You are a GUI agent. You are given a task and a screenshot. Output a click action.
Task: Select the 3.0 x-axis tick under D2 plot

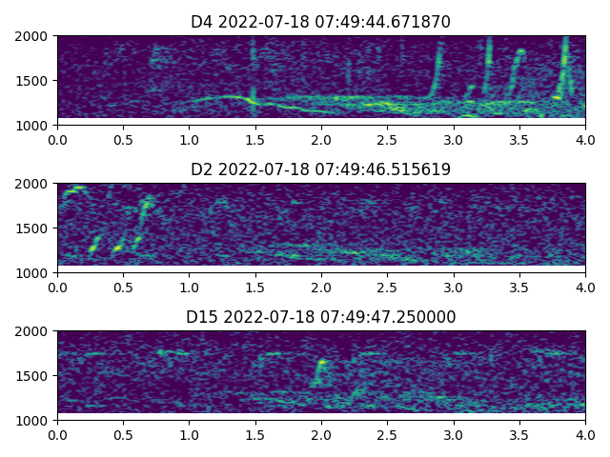pos(453,287)
